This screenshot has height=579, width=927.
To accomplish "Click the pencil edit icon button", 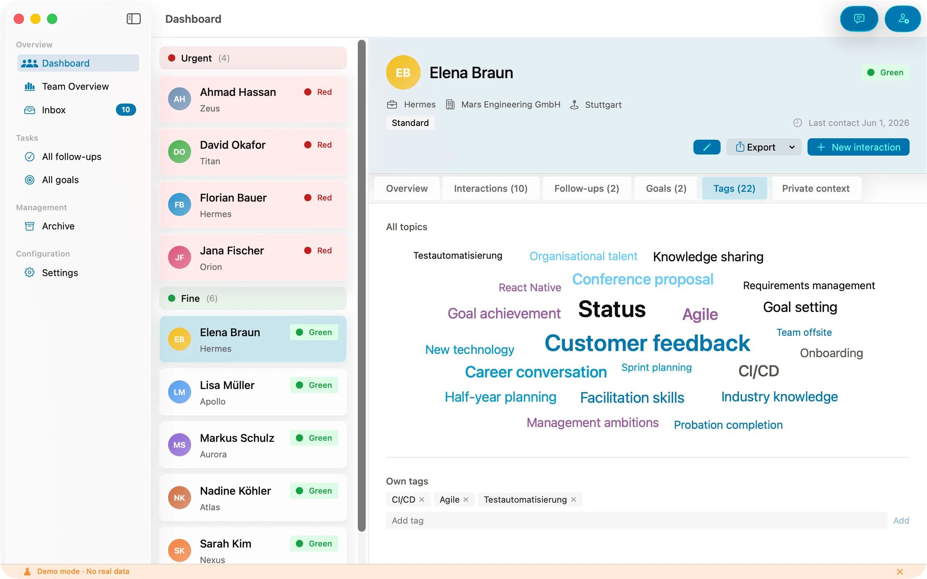I will pos(707,147).
